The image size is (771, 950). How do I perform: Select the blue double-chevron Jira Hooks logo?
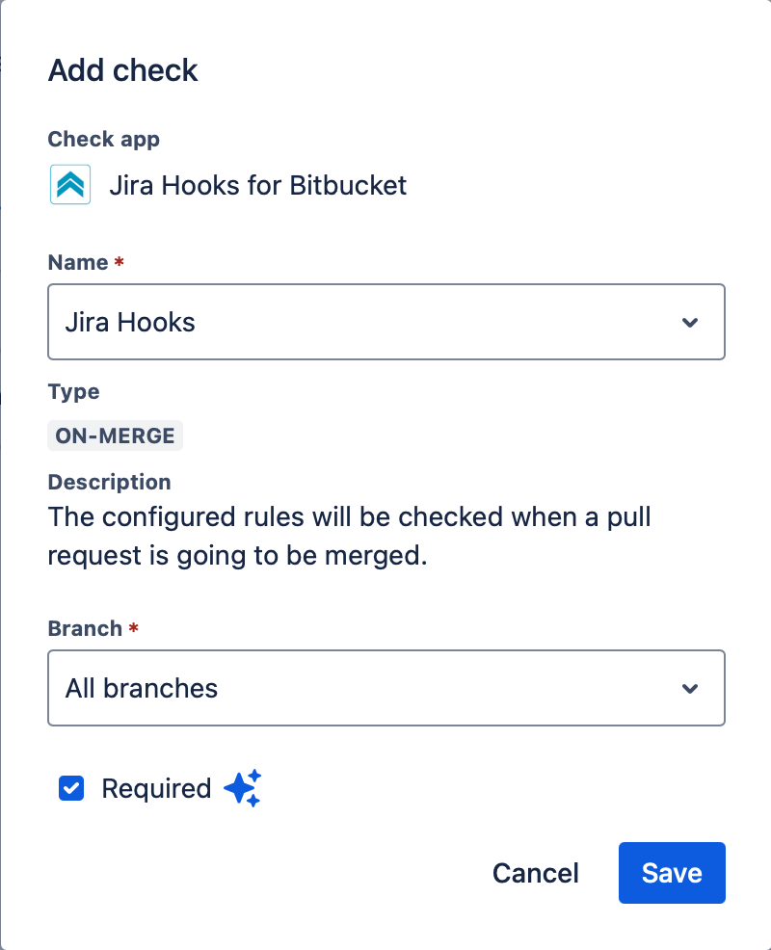(x=68, y=184)
